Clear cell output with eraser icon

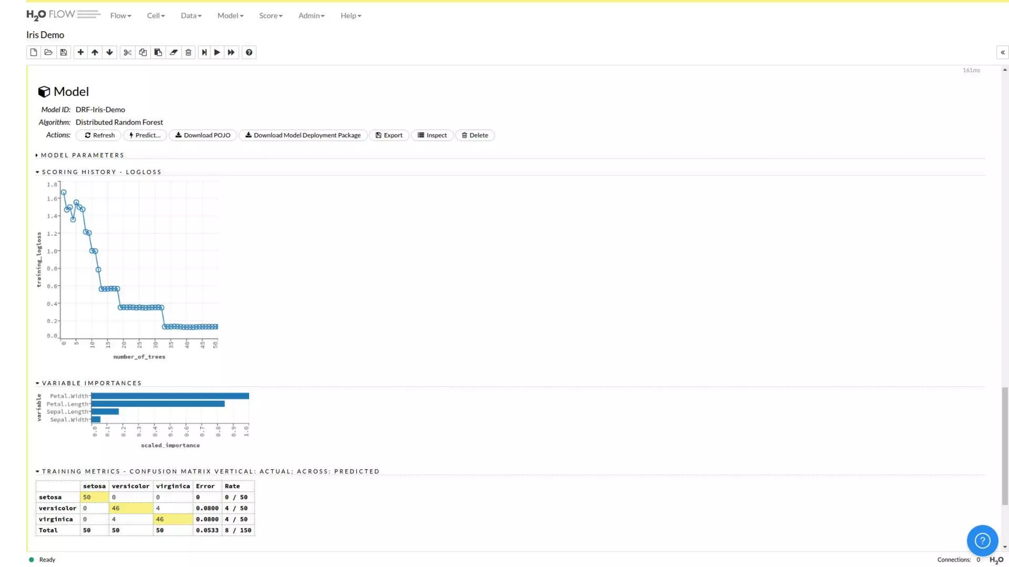pyautogui.click(x=173, y=52)
